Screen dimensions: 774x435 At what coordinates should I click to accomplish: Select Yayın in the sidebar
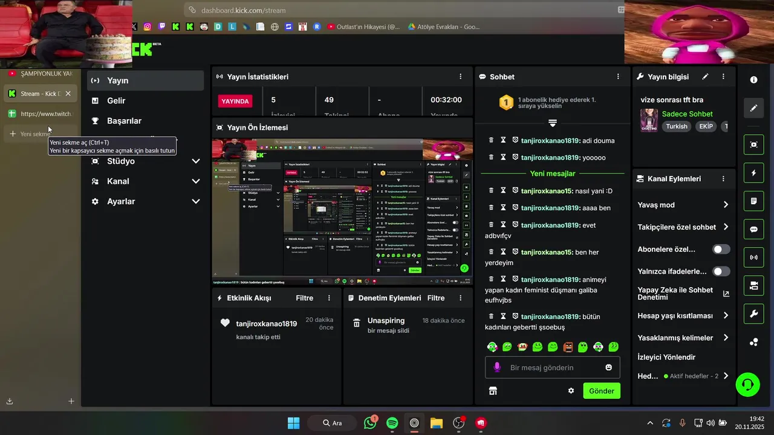click(x=145, y=80)
